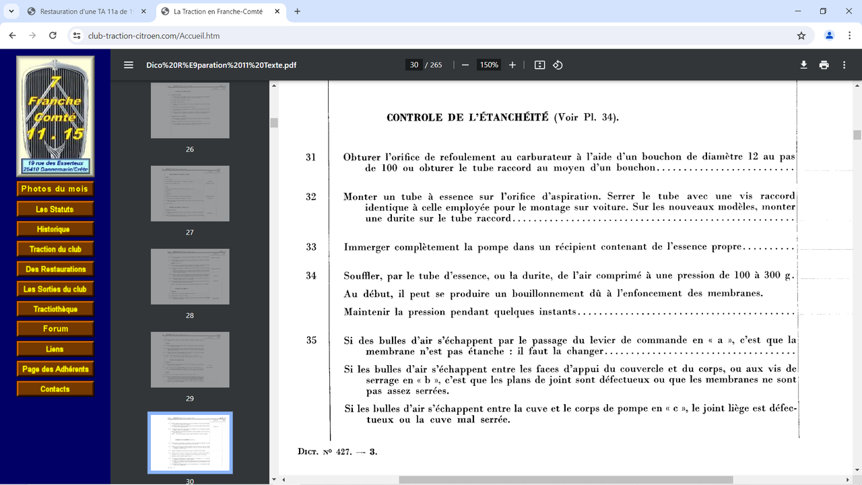Open the PDF document outline menu
The width and height of the screenshot is (862, 485).
point(128,65)
